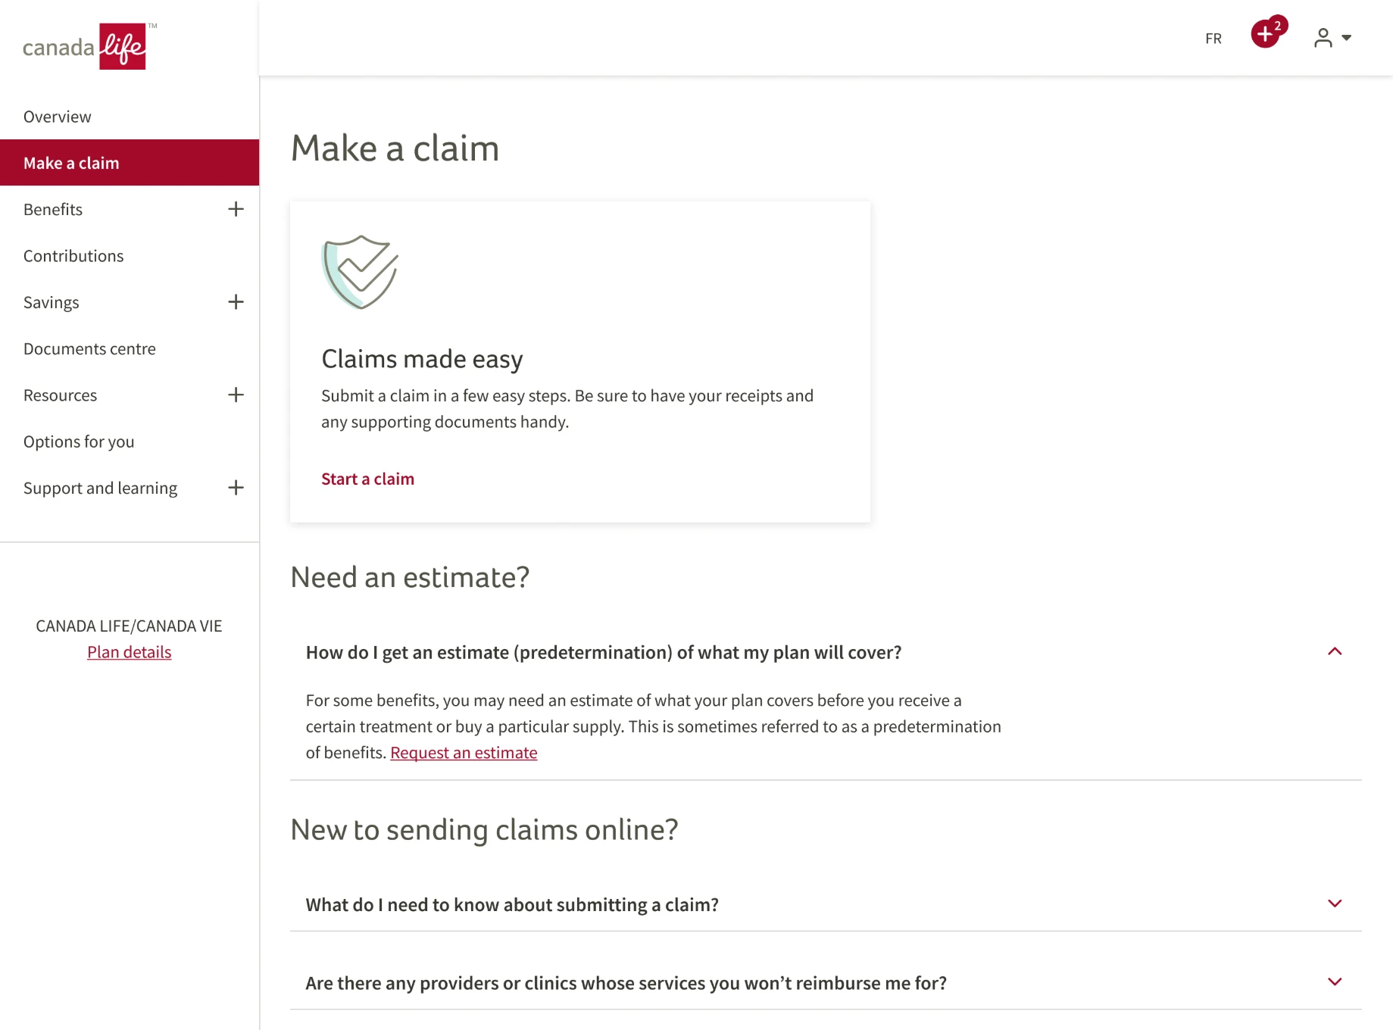Expand the Savings menu plus icon
The width and height of the screenshot is (1393, 1030).
236,302
